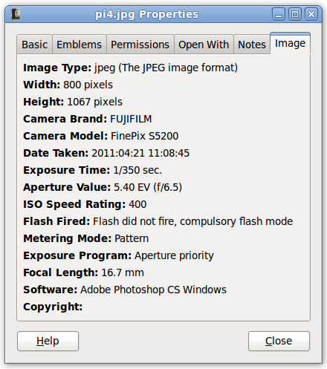This screenshot has height=369, width=327.
Task: Show the Notes tab
Action: [x=252, y=45]
